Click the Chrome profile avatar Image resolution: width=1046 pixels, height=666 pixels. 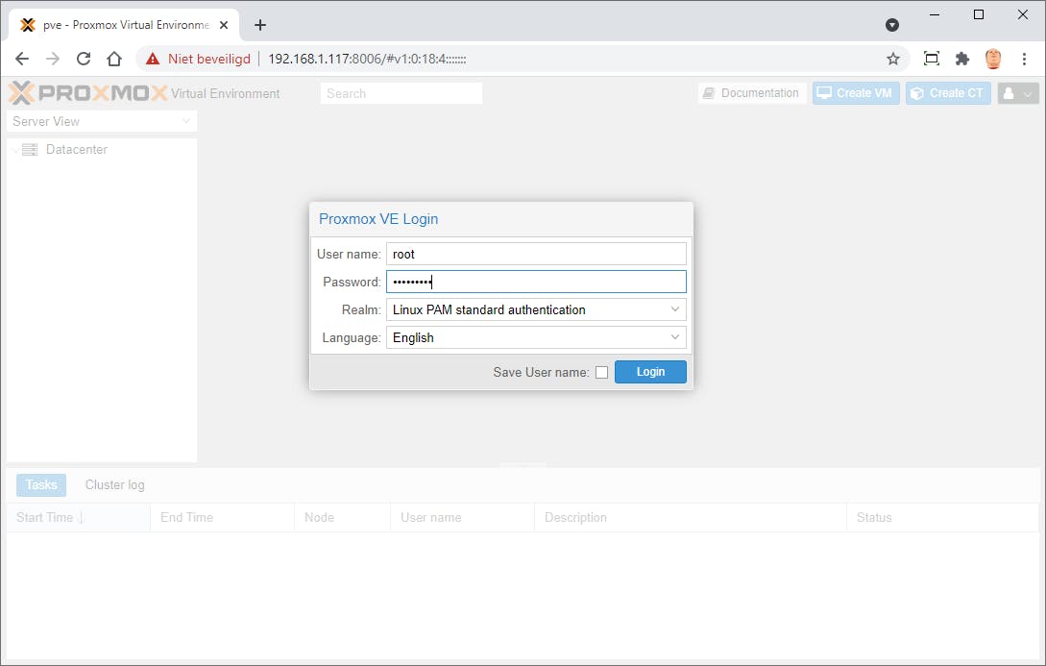(x=992, y=58)
